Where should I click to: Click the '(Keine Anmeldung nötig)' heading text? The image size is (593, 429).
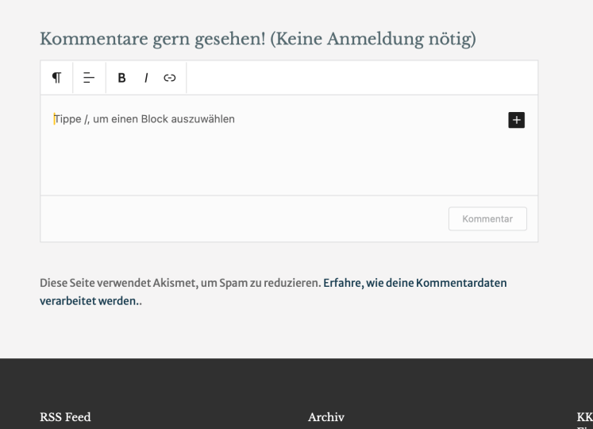[372, 39]
